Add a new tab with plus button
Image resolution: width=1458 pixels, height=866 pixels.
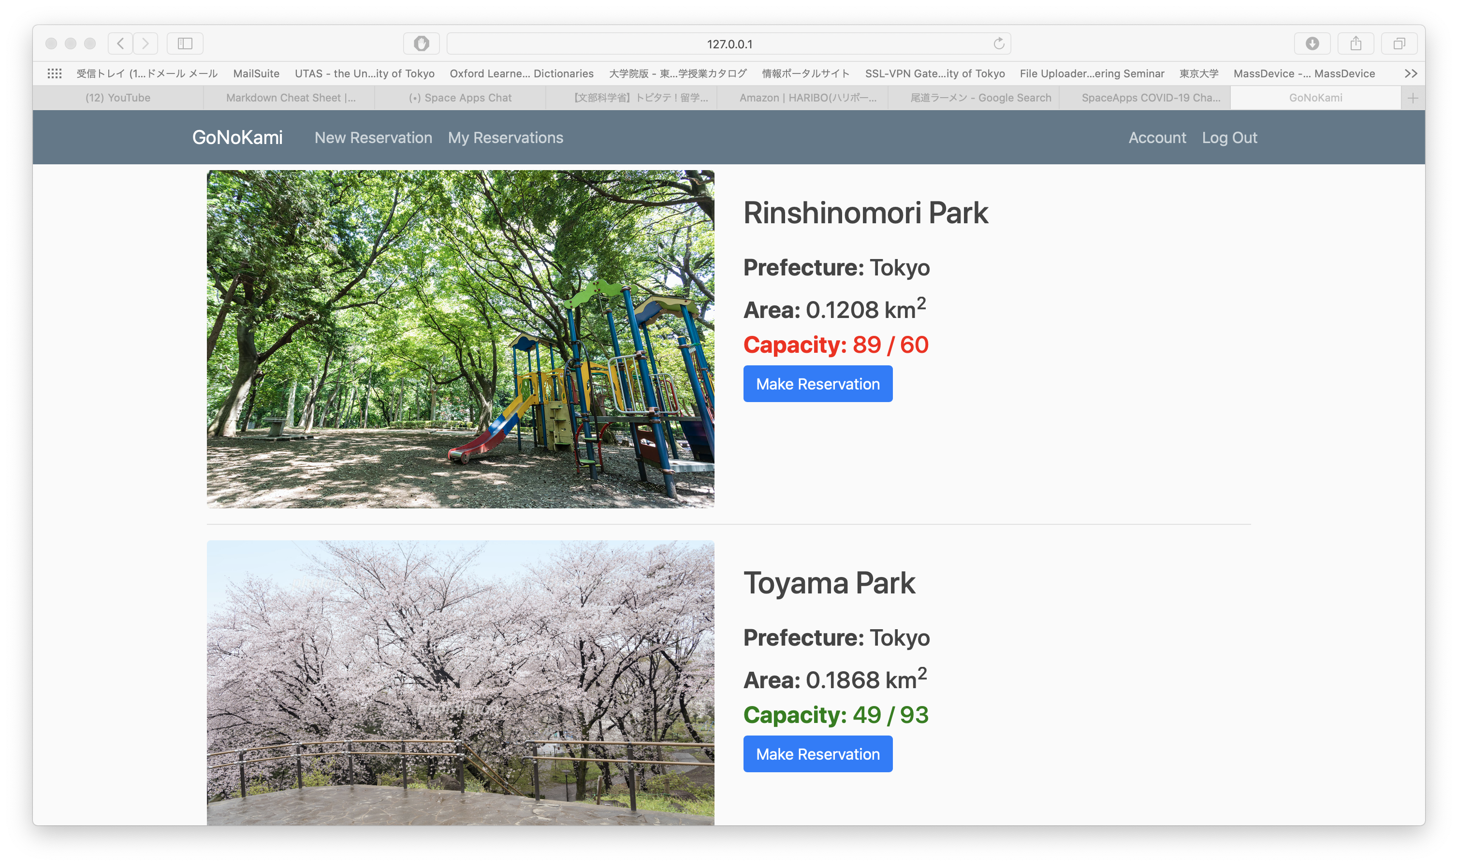1413,98
